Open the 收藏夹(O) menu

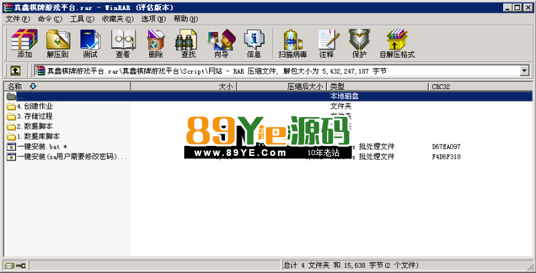point(119,19)
